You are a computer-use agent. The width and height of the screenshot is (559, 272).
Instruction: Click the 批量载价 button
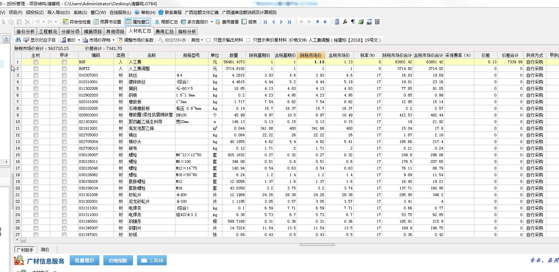[84, 260]
